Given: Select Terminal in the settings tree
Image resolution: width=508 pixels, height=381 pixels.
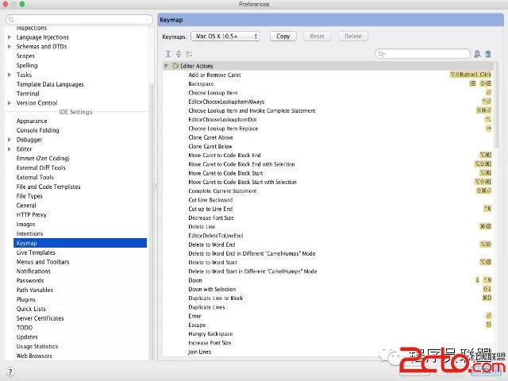Looking at the screenshot, I should [28, 94].
